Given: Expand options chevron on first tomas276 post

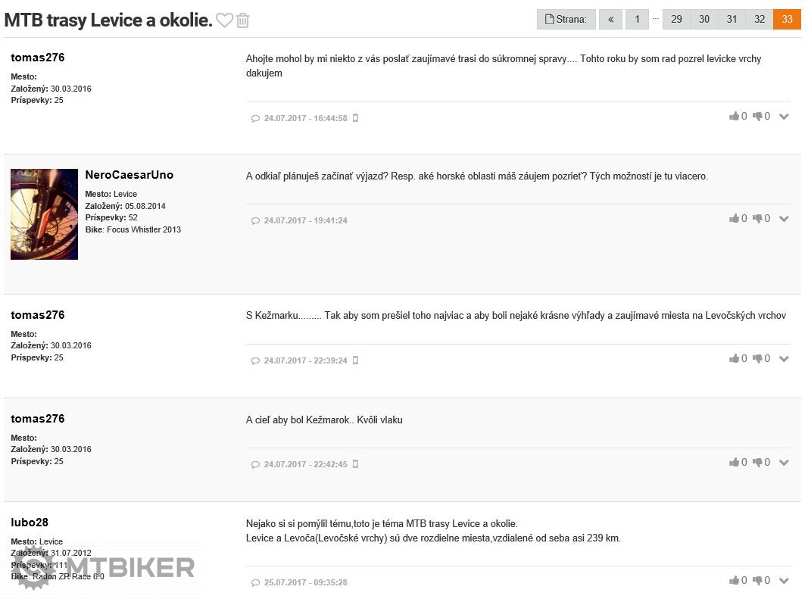Looking at the screenshot, I should (x=784, y=117).
